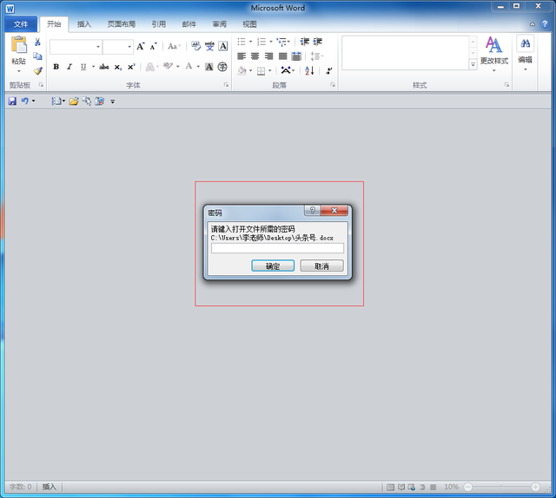
Task: Switch to the References tab
Action: (x=158, y=24)
